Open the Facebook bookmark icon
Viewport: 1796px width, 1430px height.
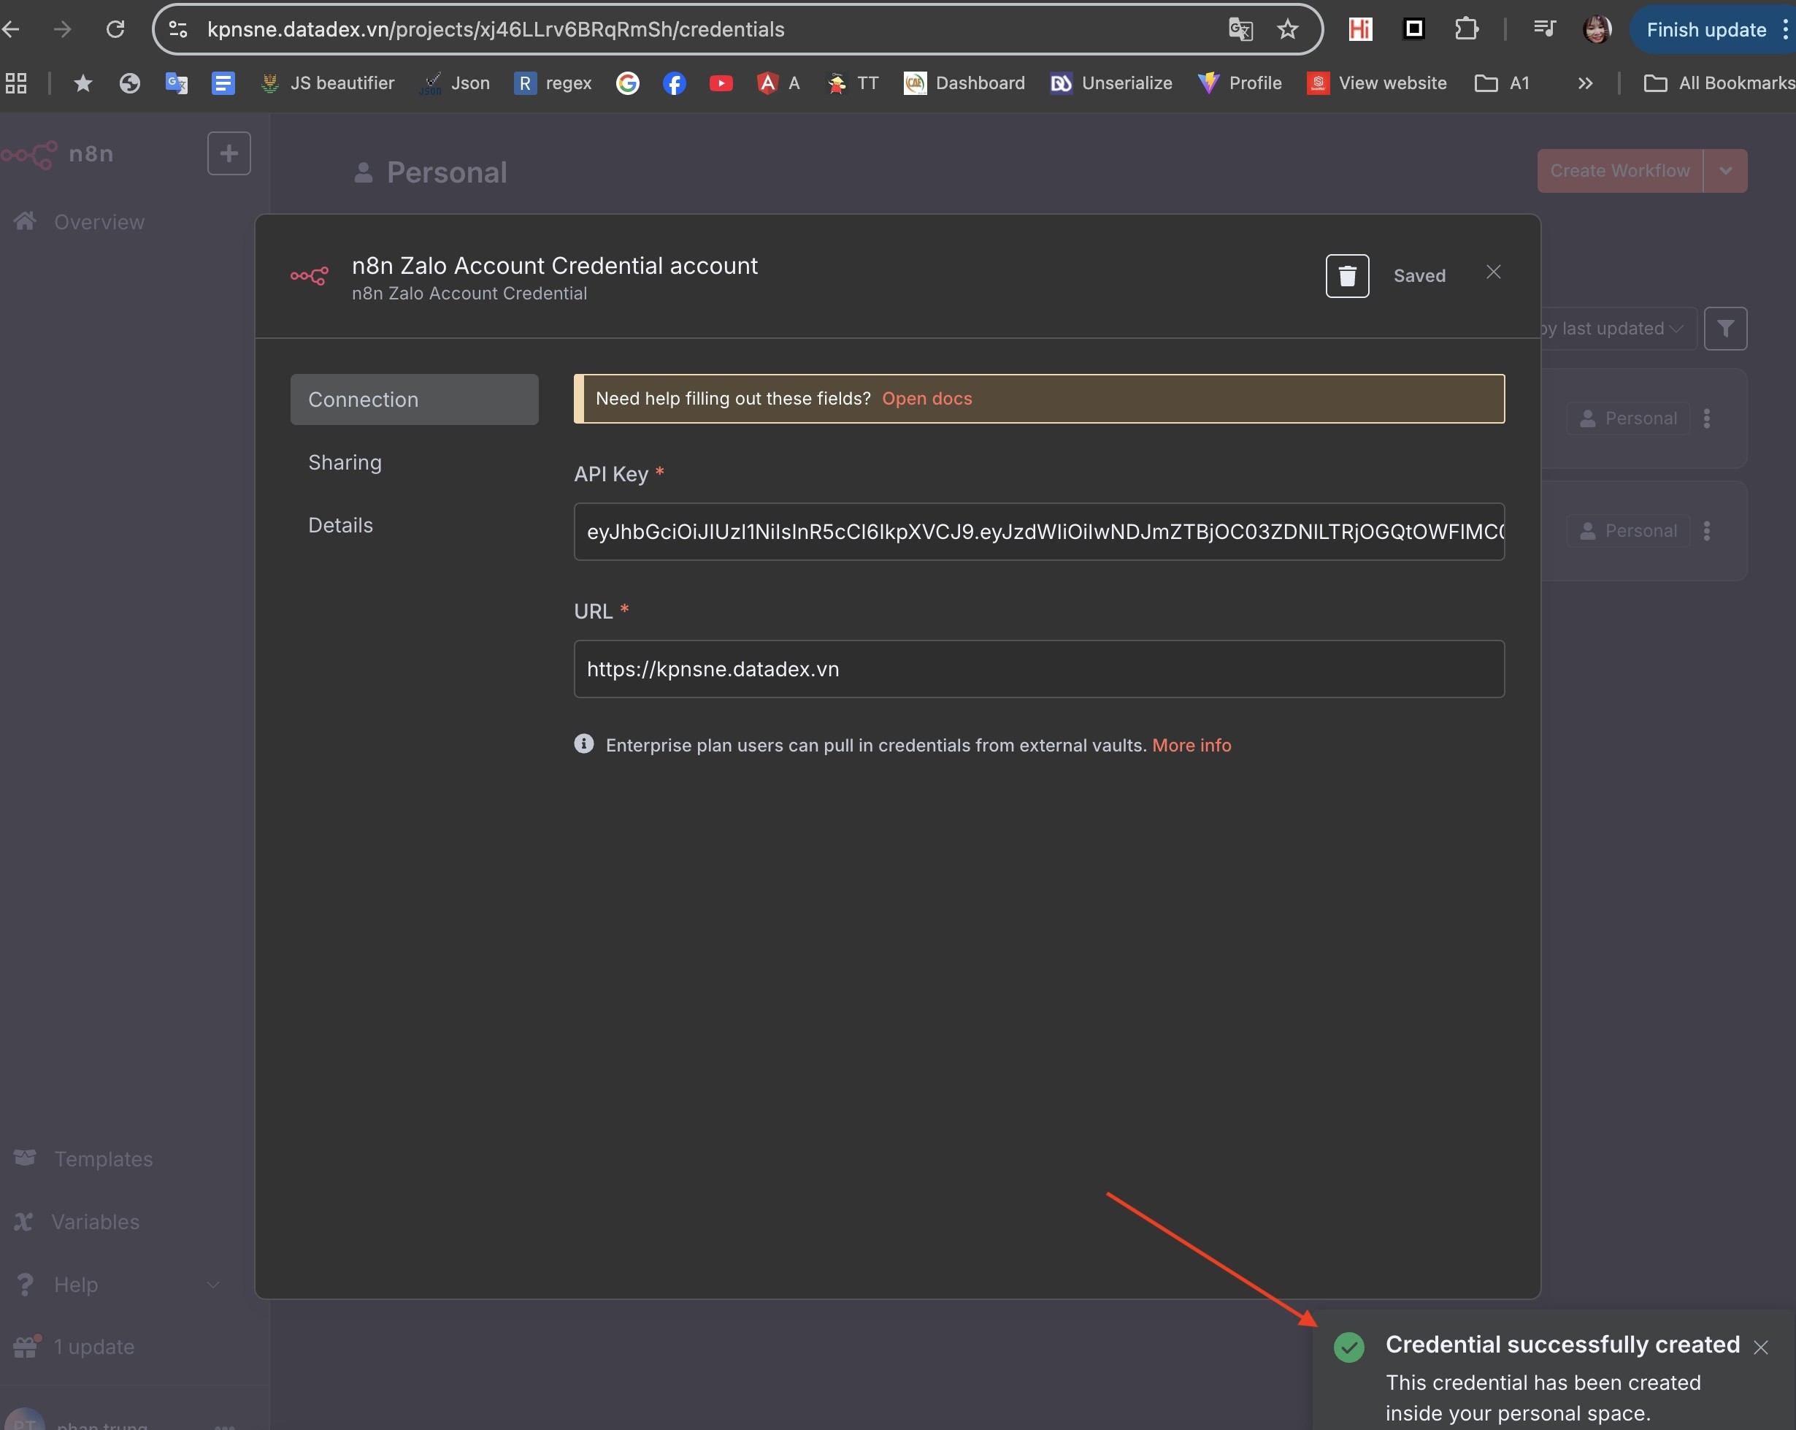click(674, 83)
